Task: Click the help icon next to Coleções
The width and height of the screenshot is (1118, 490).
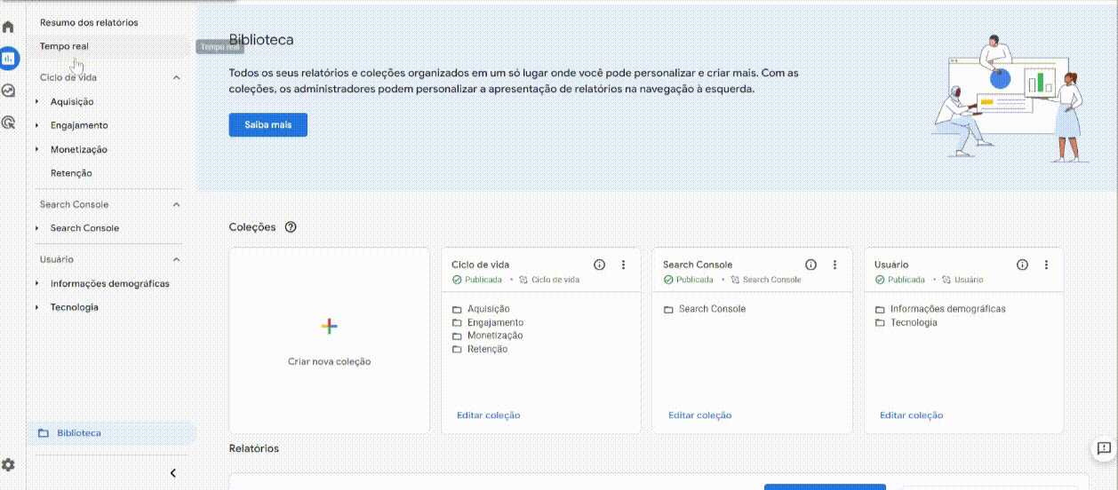Action: click(290, 227)
